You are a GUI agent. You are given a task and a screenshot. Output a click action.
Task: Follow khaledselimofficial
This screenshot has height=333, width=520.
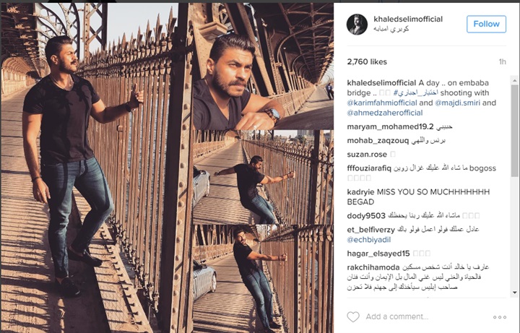[486, 24]
